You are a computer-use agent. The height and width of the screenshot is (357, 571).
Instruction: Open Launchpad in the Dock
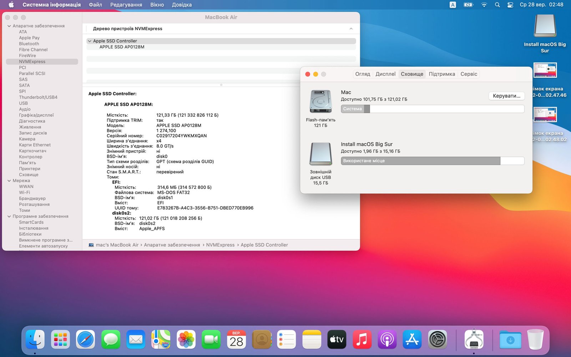point(60,339)
